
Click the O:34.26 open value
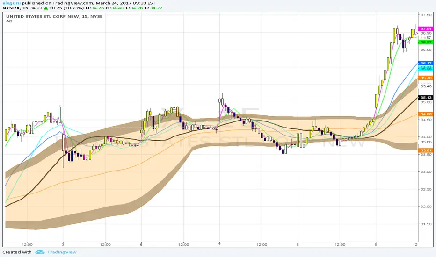[x=94, y=8]
